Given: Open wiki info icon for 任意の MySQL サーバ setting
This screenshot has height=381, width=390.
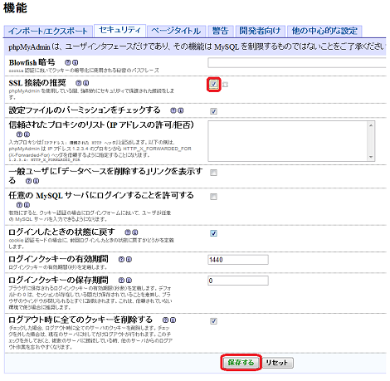Looking at the screenshot, I should [27, 205].
